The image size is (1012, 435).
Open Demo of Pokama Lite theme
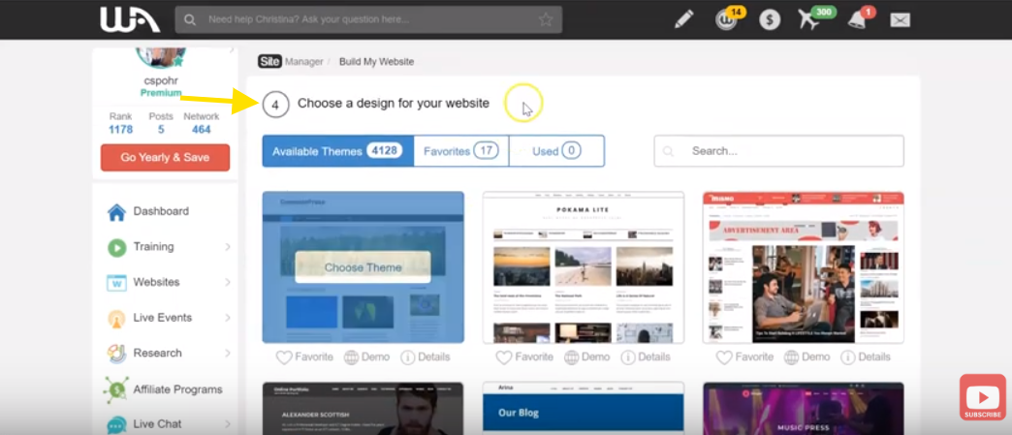[586, 357]
